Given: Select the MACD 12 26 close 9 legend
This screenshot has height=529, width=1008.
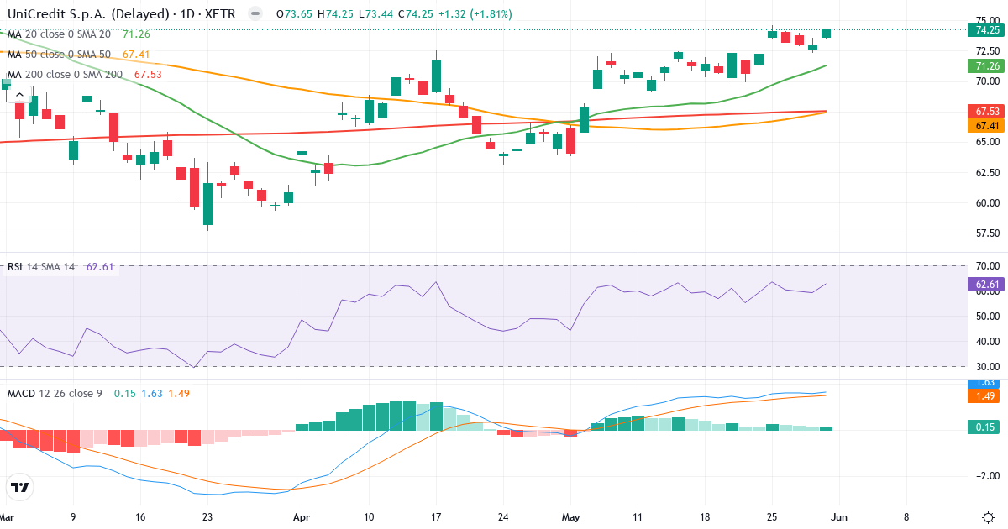Looking at the screenshot, I should point(55,393).
